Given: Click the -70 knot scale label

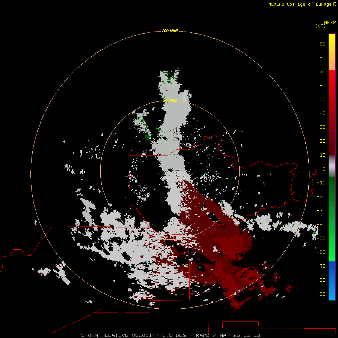Looking at the screenshot, I should tap(321, 266).
